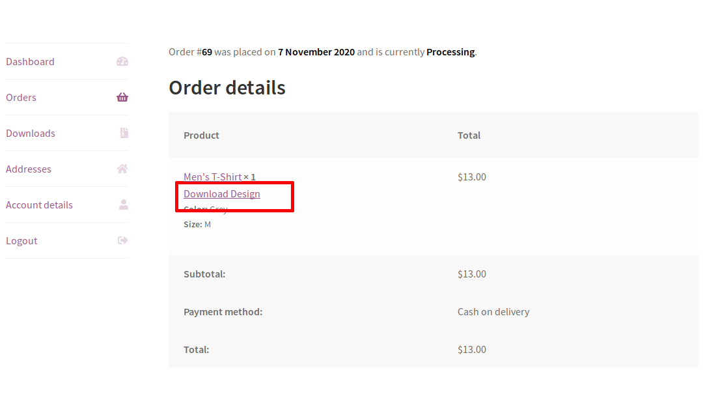This screenshot has height=396, width=703.
Task: View the Addresses page
Action: [29, 169]
